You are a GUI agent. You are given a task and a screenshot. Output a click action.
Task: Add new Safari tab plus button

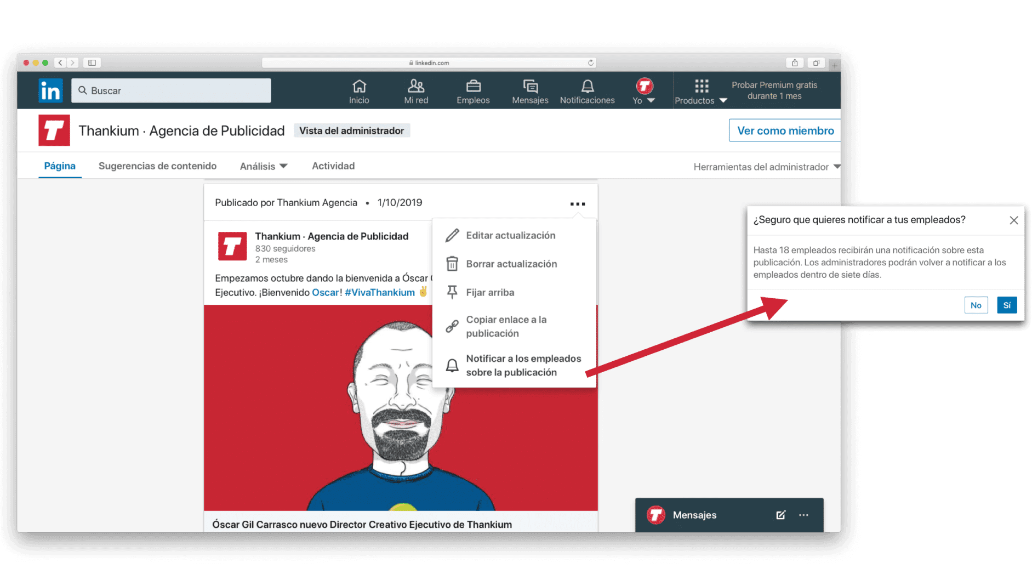coord(835,65)
